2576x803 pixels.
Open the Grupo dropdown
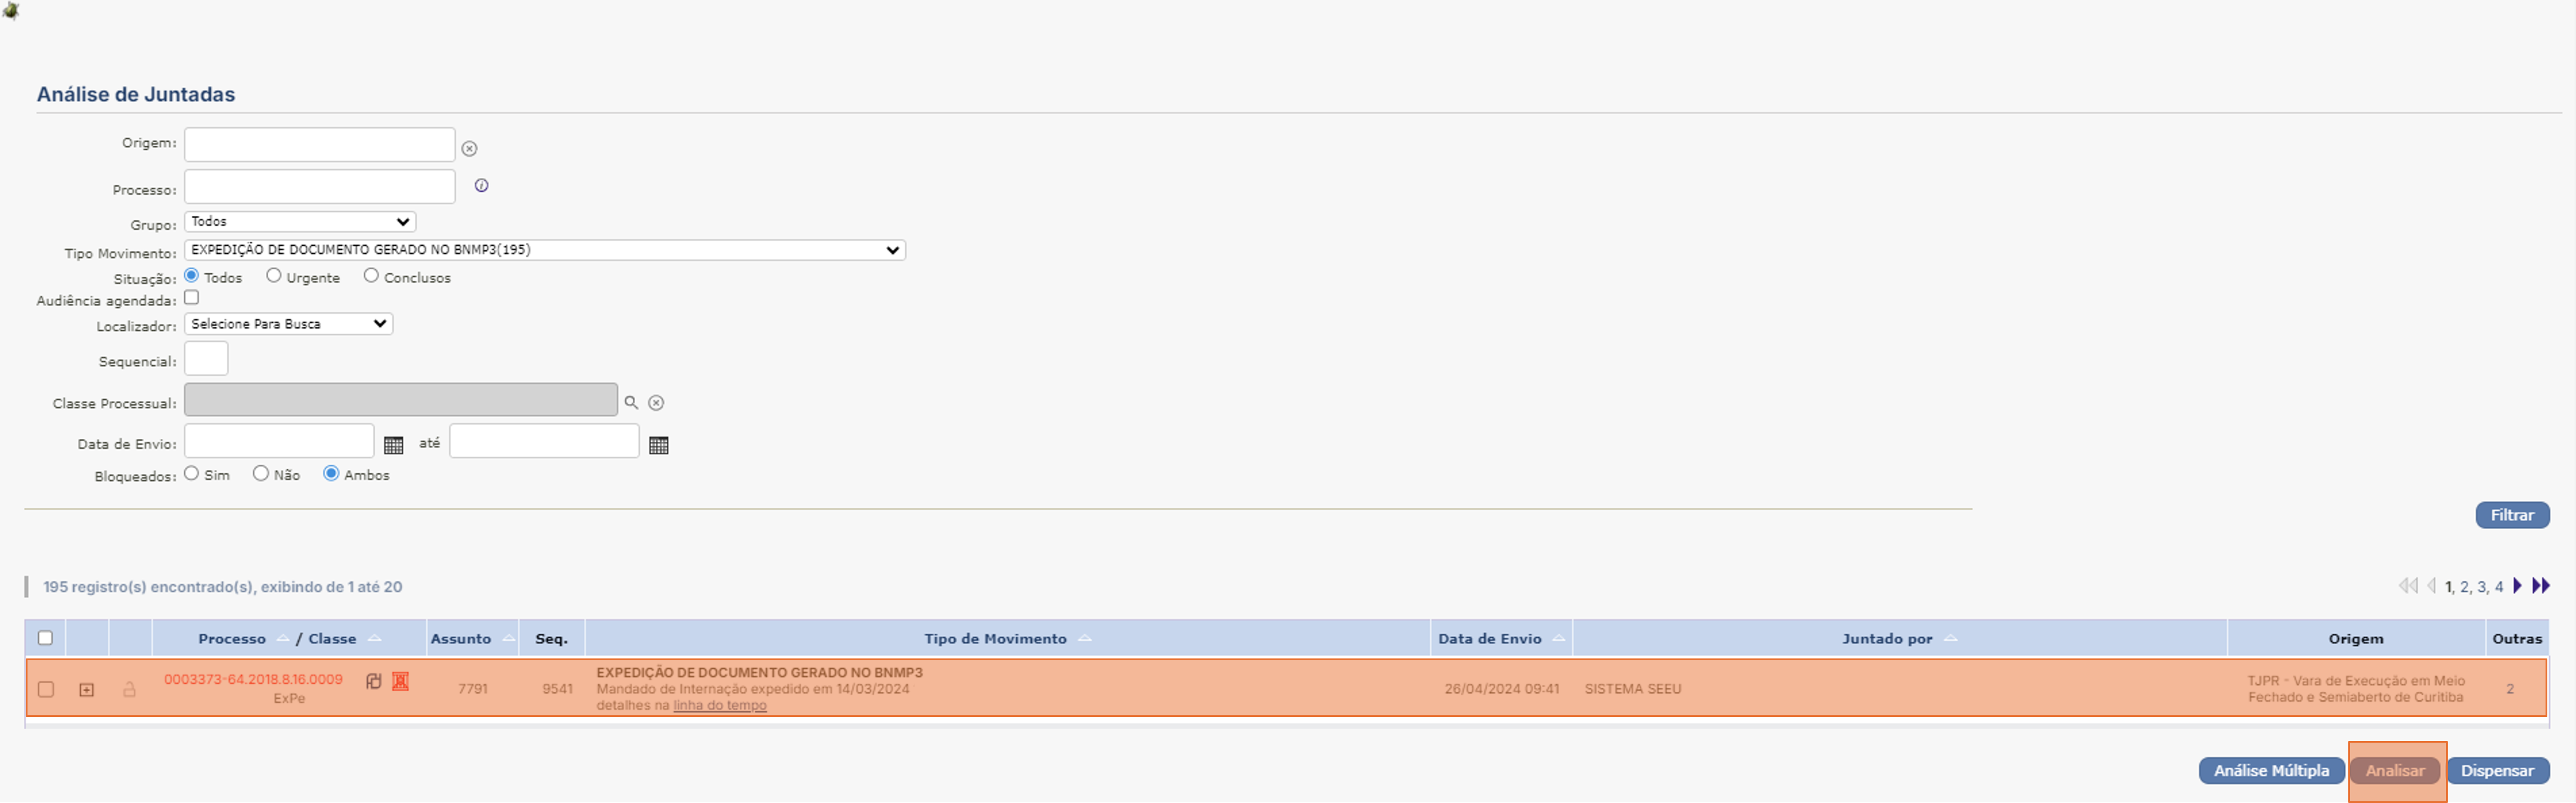click(300, 222)
